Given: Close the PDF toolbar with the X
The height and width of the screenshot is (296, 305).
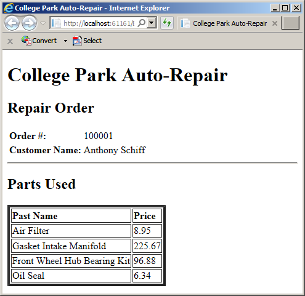Looking at the screenshot, I should (10, 41).
